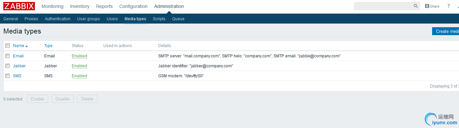This screenshot has width=459, height=128.
Task: Click the Delete button below table
Action: [x=87, y=99]
